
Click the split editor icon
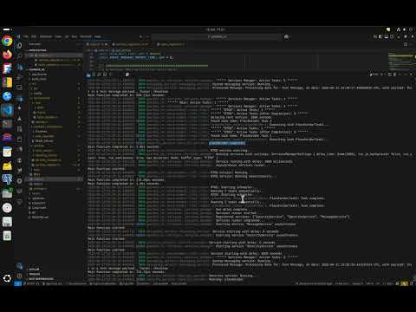tap(406, 44)
